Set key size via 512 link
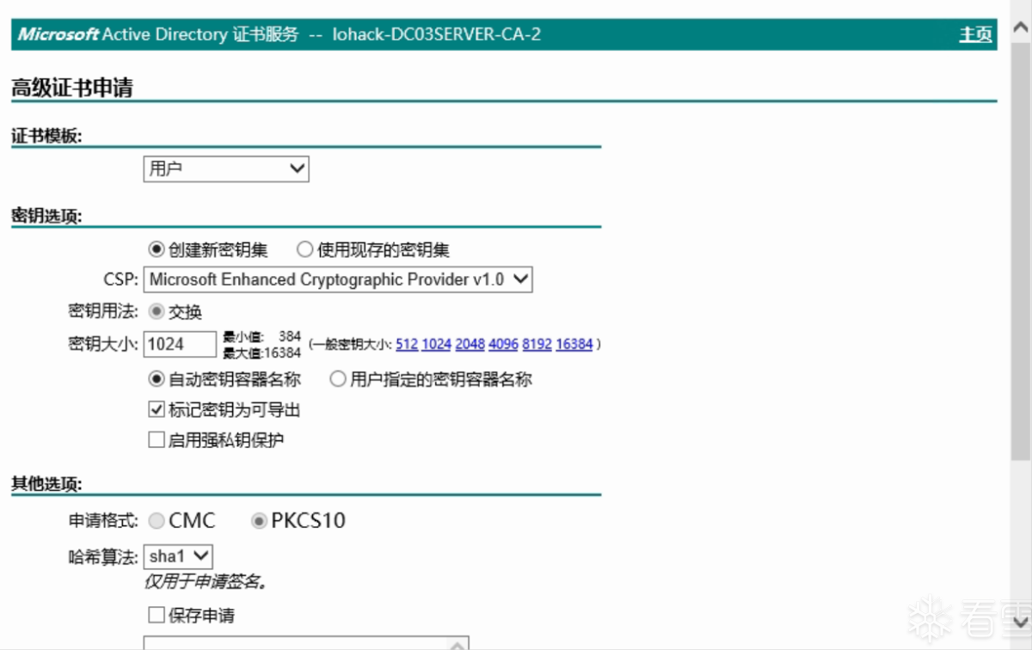Image resolution: width=1032 pixels, height=650 pixels. (407, 344)
